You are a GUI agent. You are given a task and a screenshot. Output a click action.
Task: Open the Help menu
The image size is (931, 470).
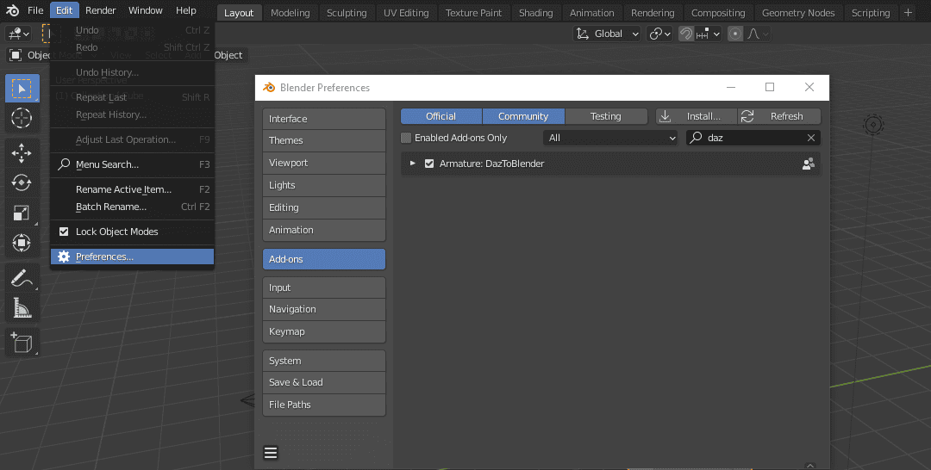coord(186,10)
